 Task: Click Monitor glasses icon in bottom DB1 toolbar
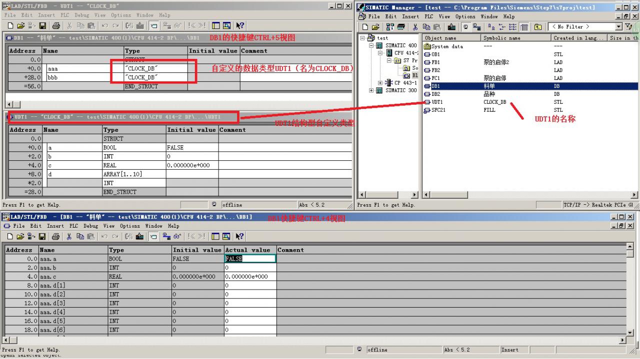(x=178, y=236)
